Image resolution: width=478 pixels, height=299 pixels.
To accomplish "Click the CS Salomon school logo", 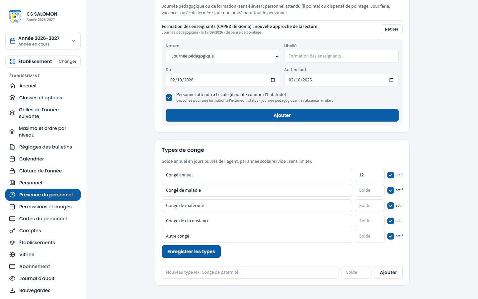I will point(15,17).
